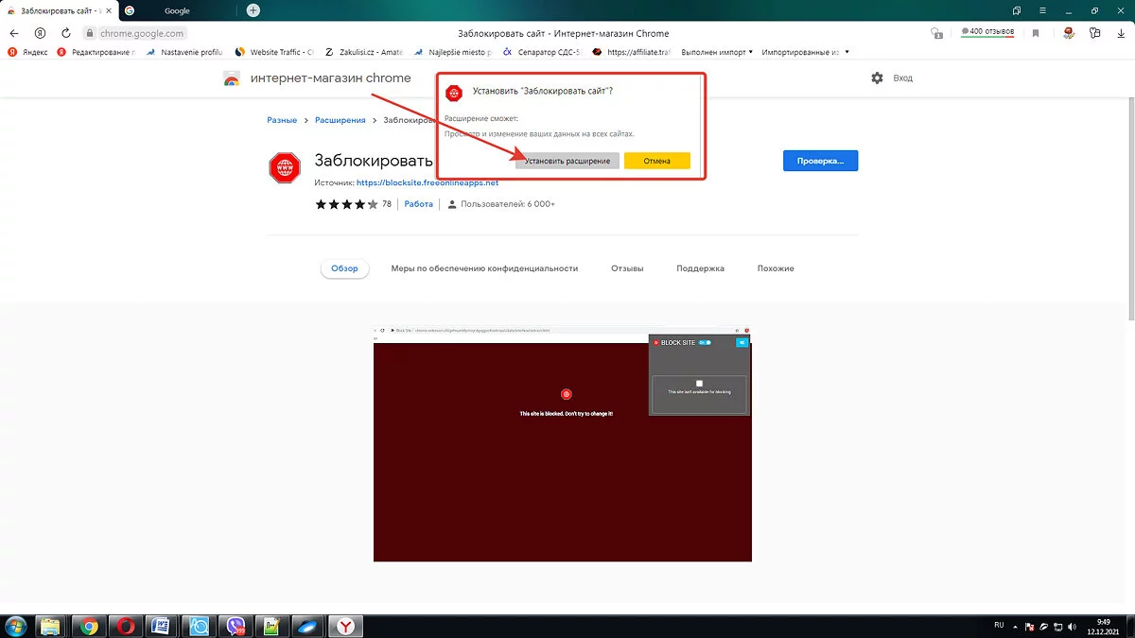Image resolution: width=1135 pixels, height=638 pixels.
Task: Open the https://affiliate bookmark
Action: pyautogui.click(x=632, y=52)
